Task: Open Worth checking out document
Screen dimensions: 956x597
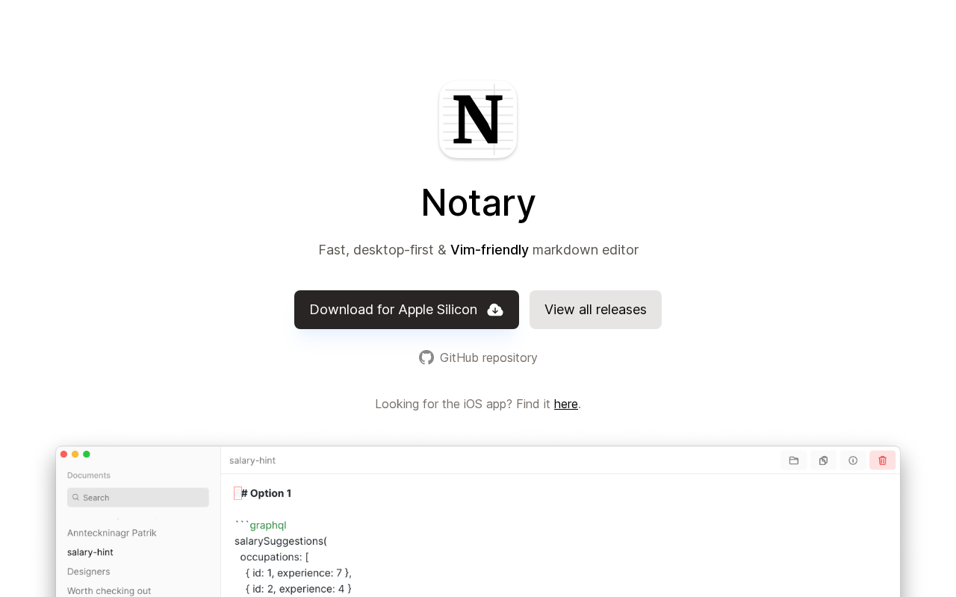Action: pos(109,590)
